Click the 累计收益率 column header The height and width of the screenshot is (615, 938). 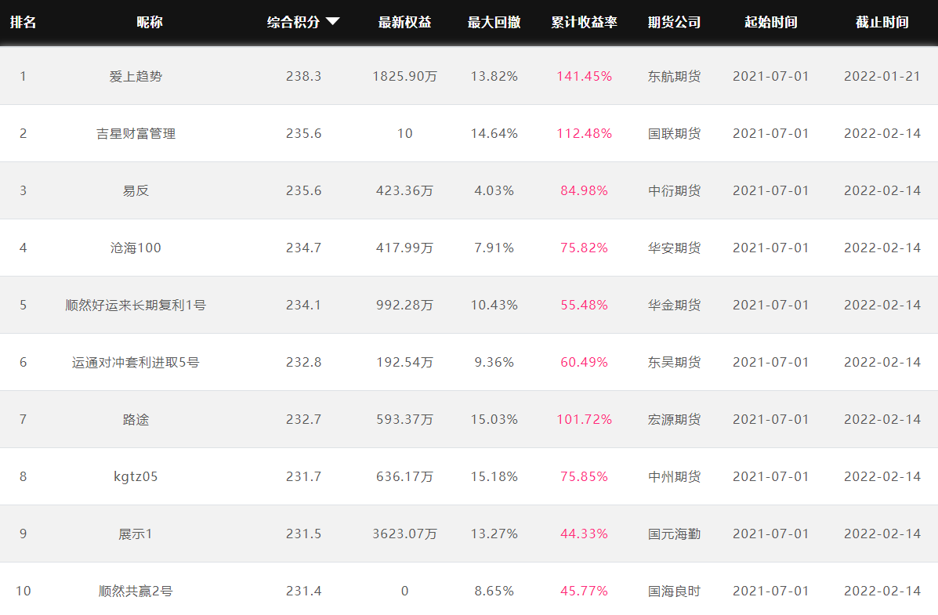(x=584, y=22)
